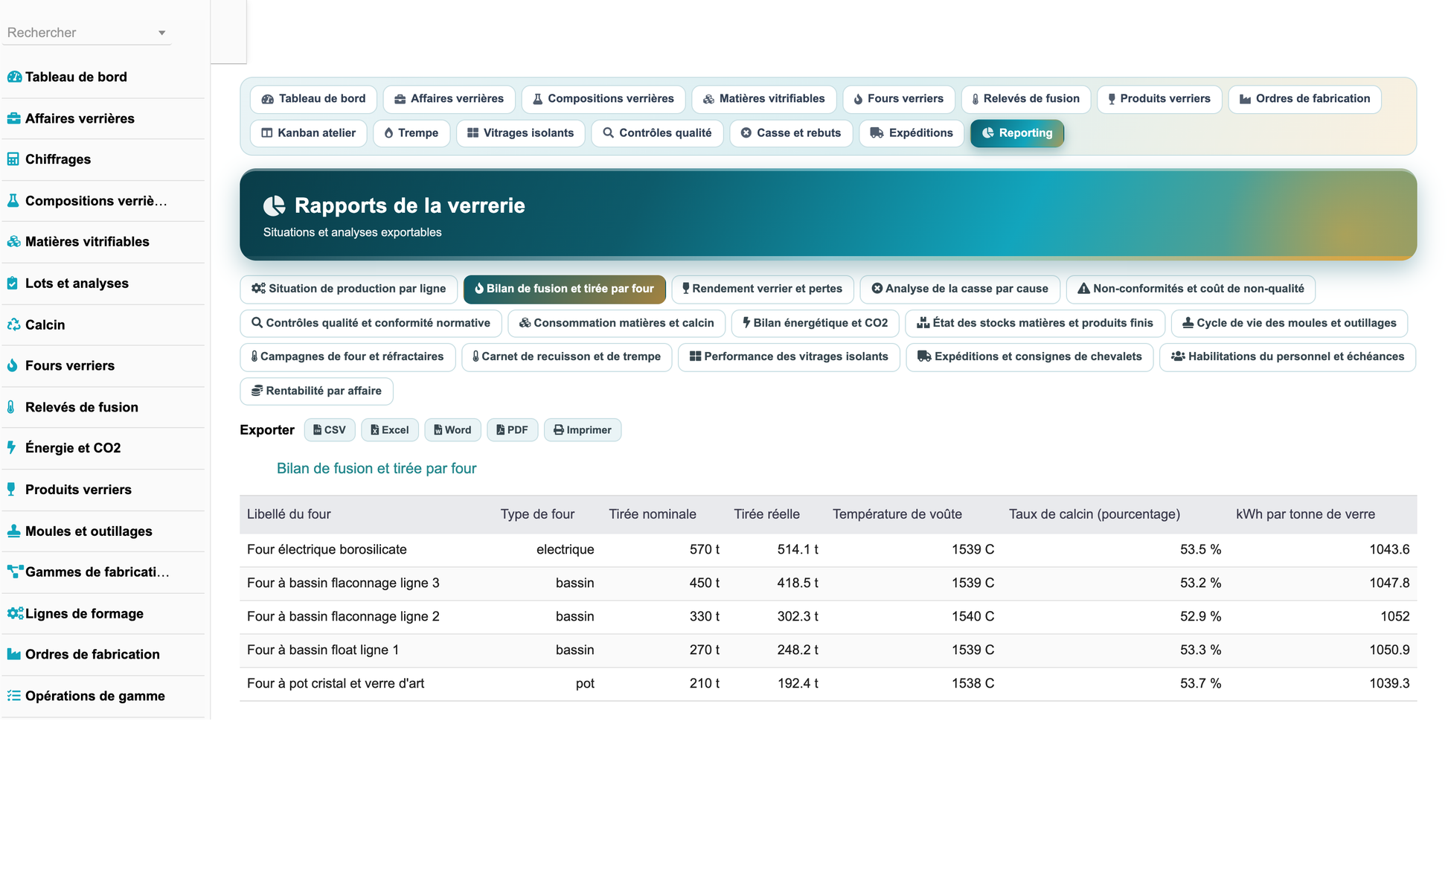This screenshot has width=1448, height=896.
Task: Click the Relevés de fusion thermometer icon in sidebar
Action: [11, 407]
